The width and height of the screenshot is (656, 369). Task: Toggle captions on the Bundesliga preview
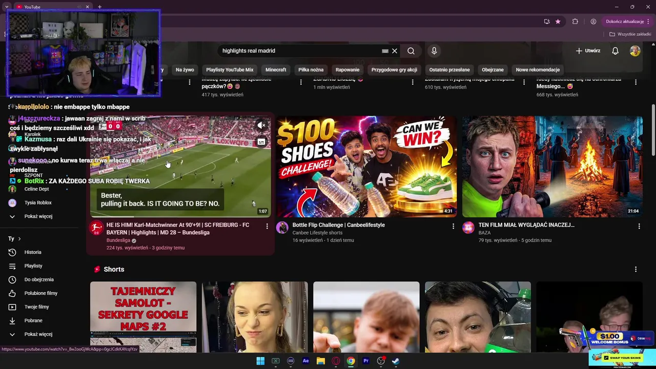point(261,142)
